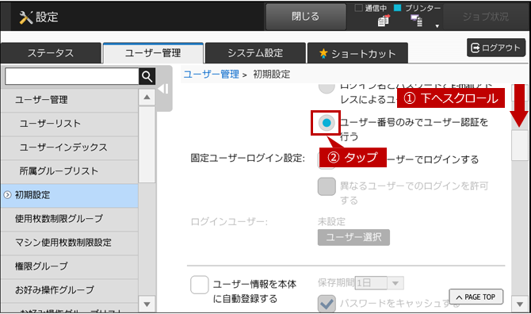Click the 未設定 login user value

(x=331, y=222)
